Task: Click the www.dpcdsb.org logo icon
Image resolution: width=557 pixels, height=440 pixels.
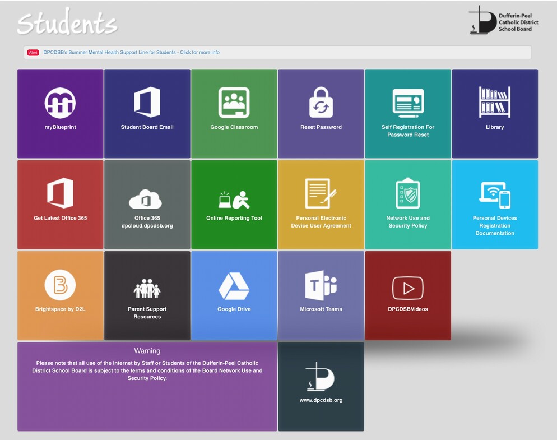Action: pyautogui.click(x=320, y=376)
